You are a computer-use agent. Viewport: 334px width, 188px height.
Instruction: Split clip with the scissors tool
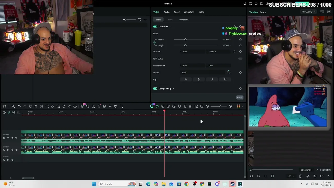36,106
